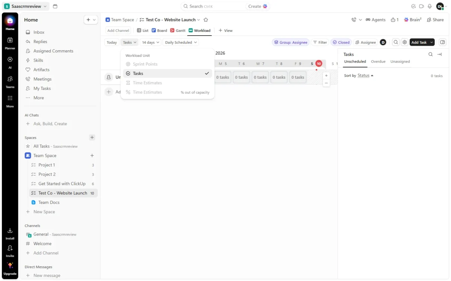
Task: Toggle the side panel layout icon
Action: point(442,42)
